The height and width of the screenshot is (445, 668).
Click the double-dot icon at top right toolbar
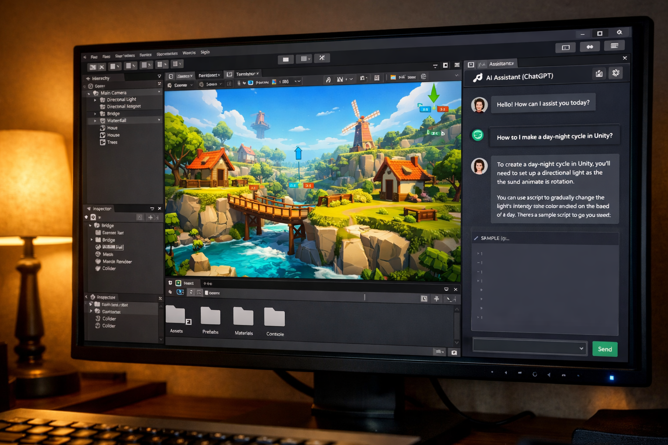coord(590,47)
